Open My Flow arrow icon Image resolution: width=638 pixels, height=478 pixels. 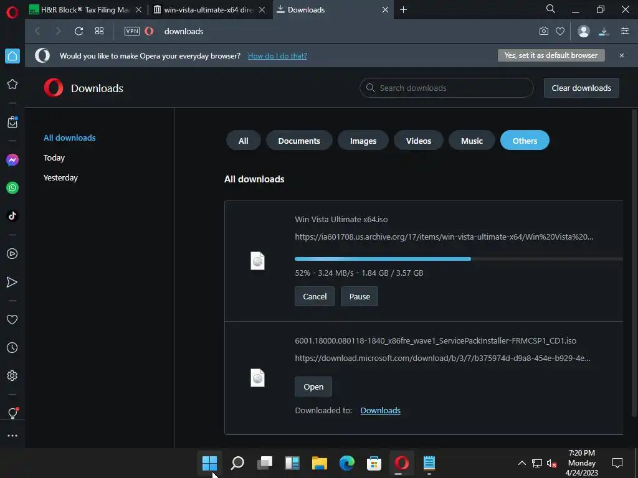pyautogui.click(x=12, y=282)
